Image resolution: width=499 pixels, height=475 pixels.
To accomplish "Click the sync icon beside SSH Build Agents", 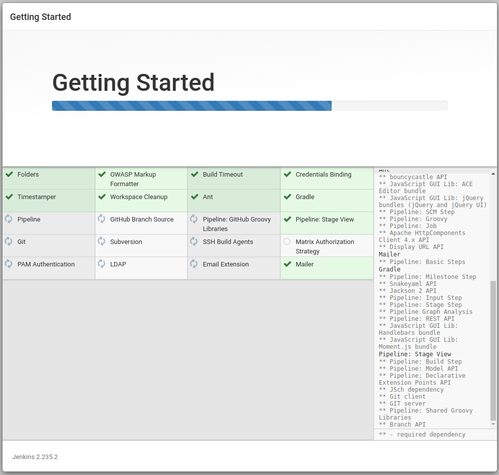I will [x=194, y=241].
